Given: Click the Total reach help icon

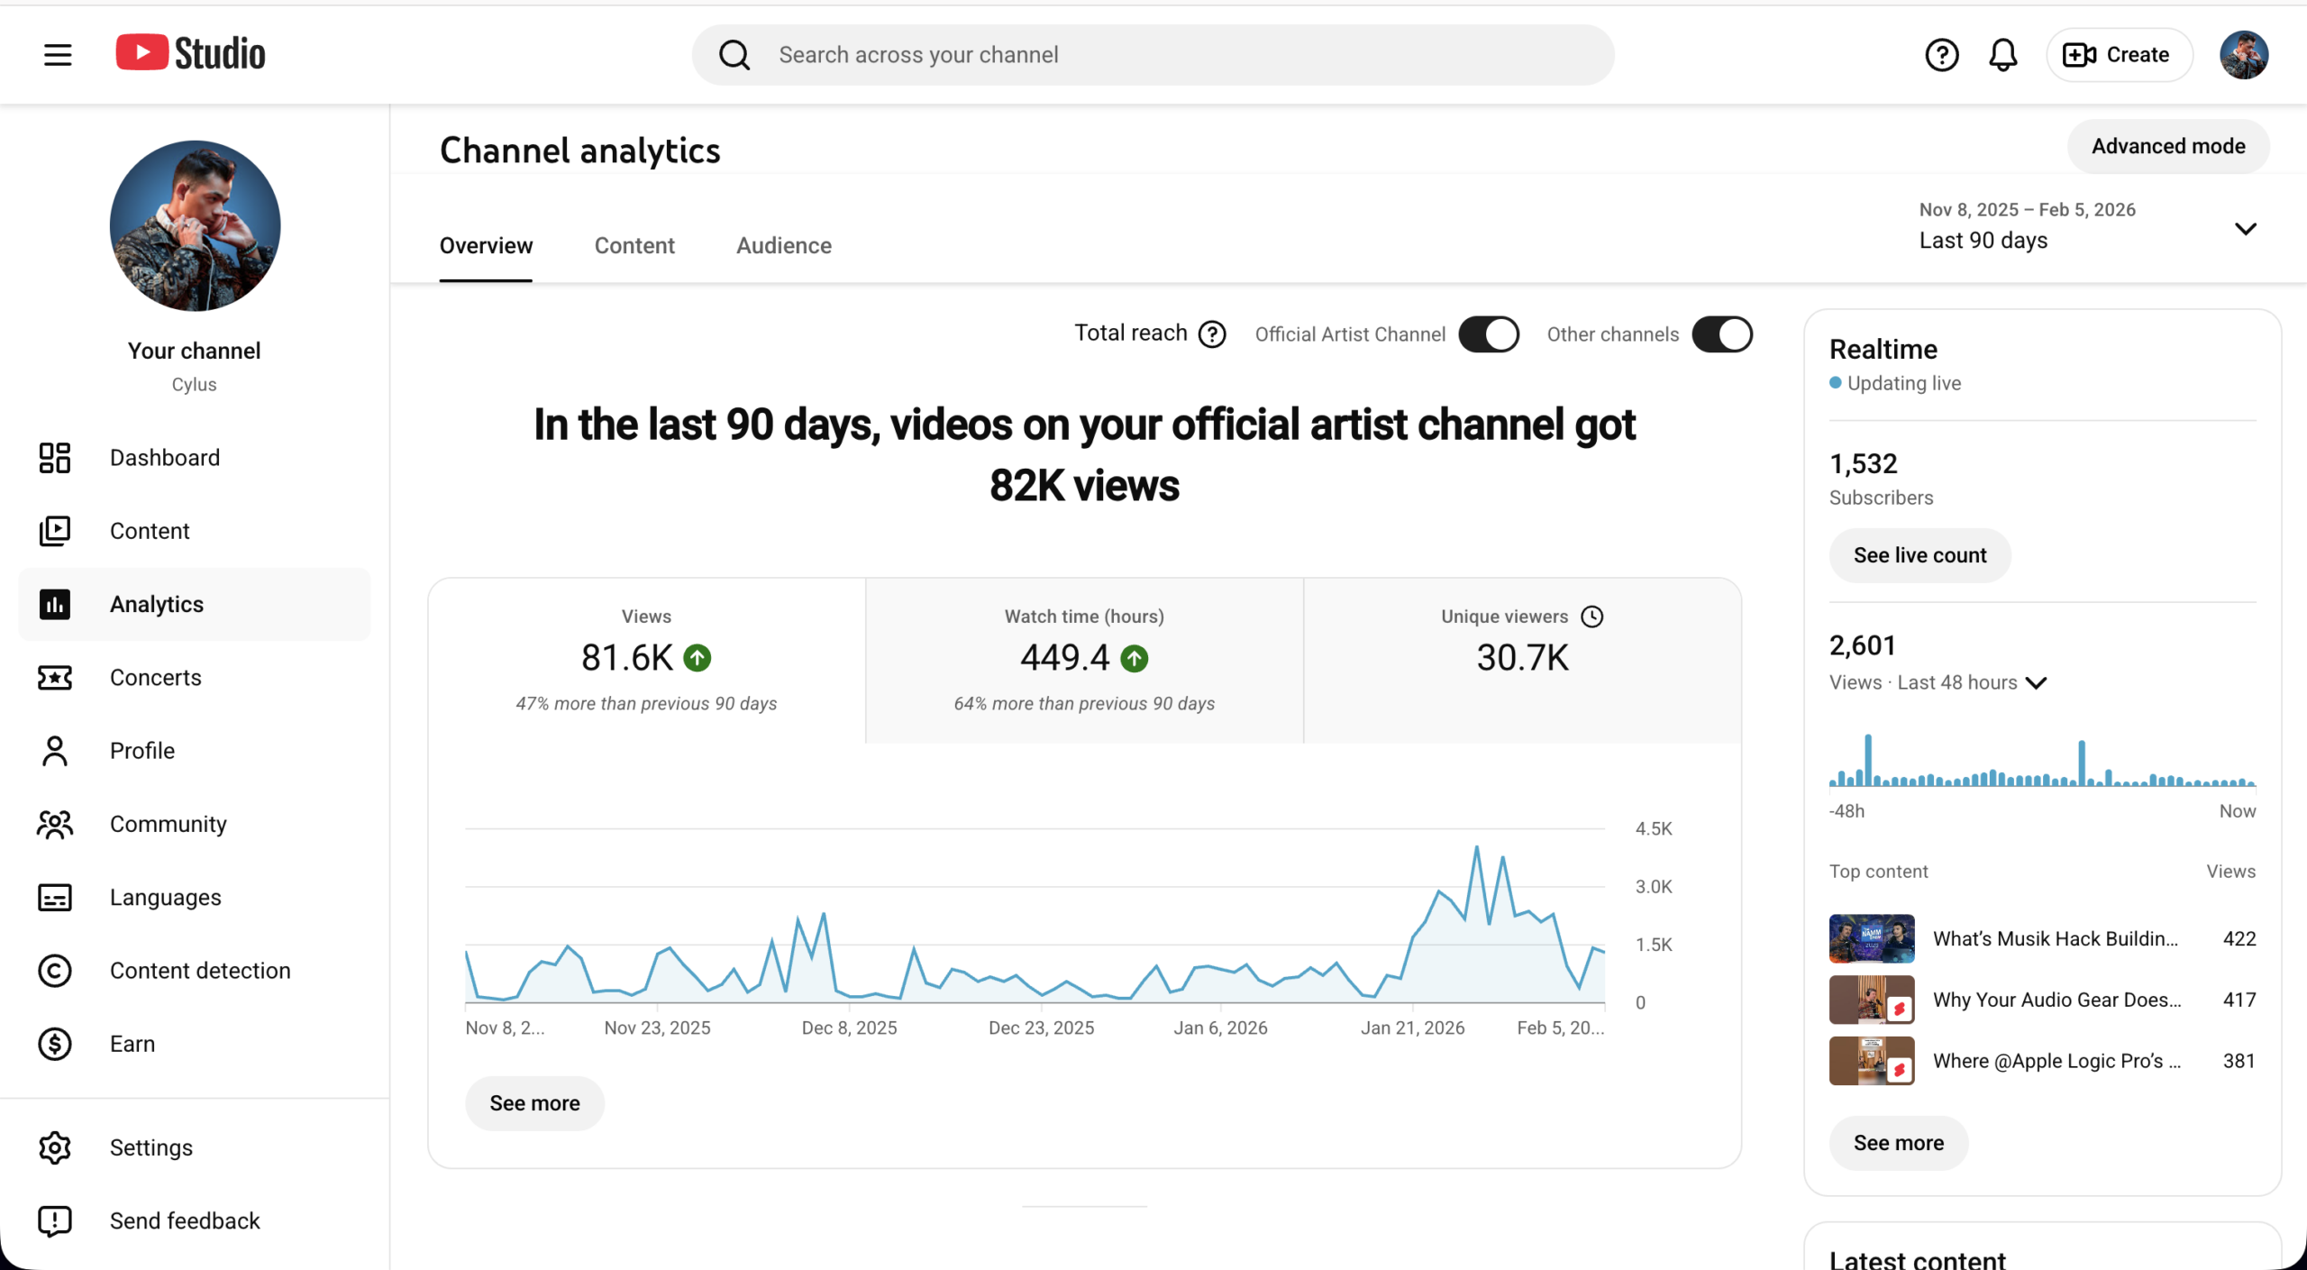Looking at the screenshot, I should 1212,334.
